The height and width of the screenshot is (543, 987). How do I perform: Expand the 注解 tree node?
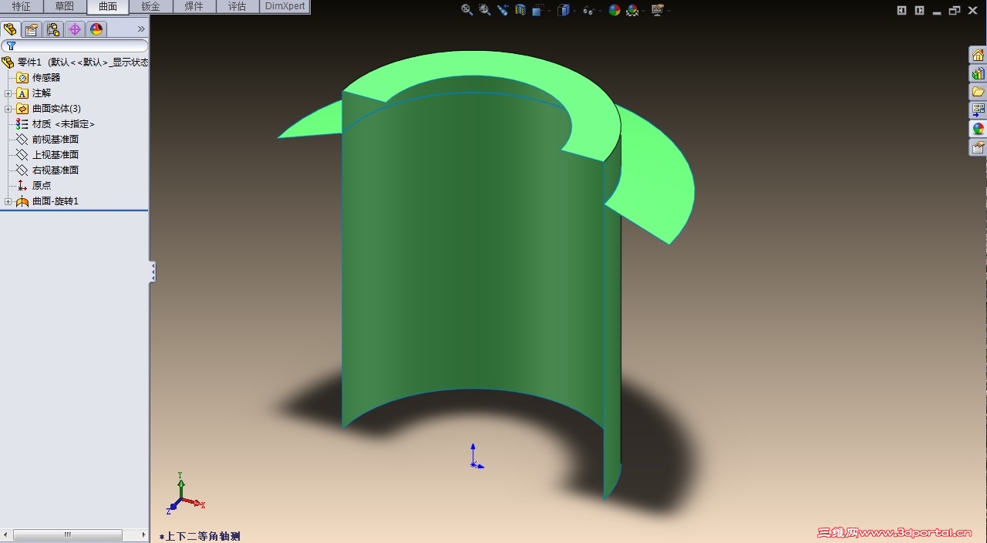pos(8,93)
